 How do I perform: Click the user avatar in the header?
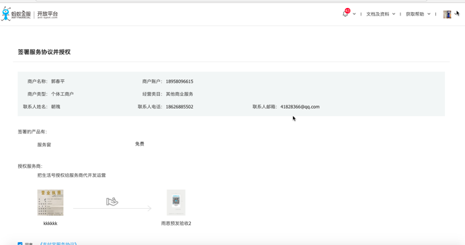pos(448,14)
